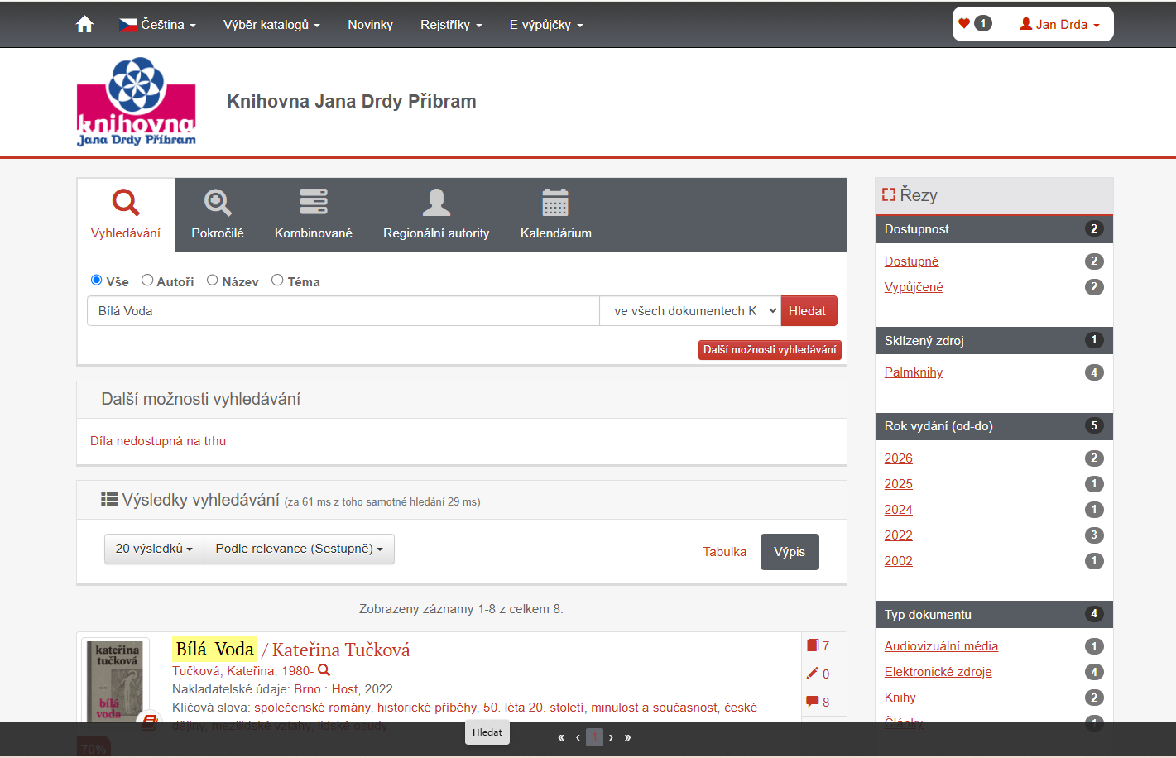Screen dimensions: 1176x758
Task: Open Díla nedostupná na trhu link
Action: pos(158,441)
